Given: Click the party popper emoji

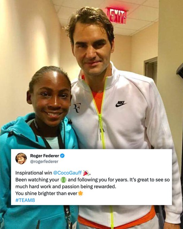Looking at the screenshot, I should tap(86, 173).
